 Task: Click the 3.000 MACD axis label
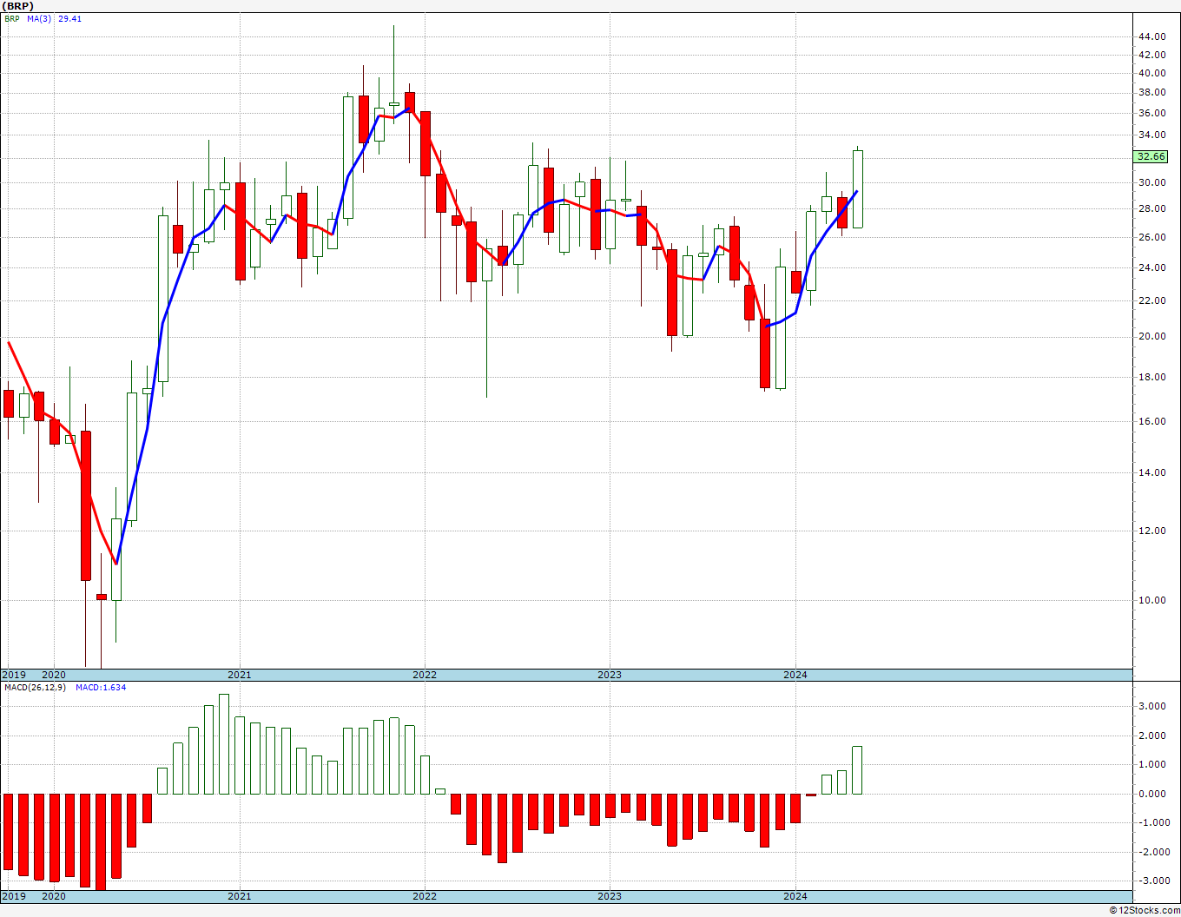click(1151, 706)
